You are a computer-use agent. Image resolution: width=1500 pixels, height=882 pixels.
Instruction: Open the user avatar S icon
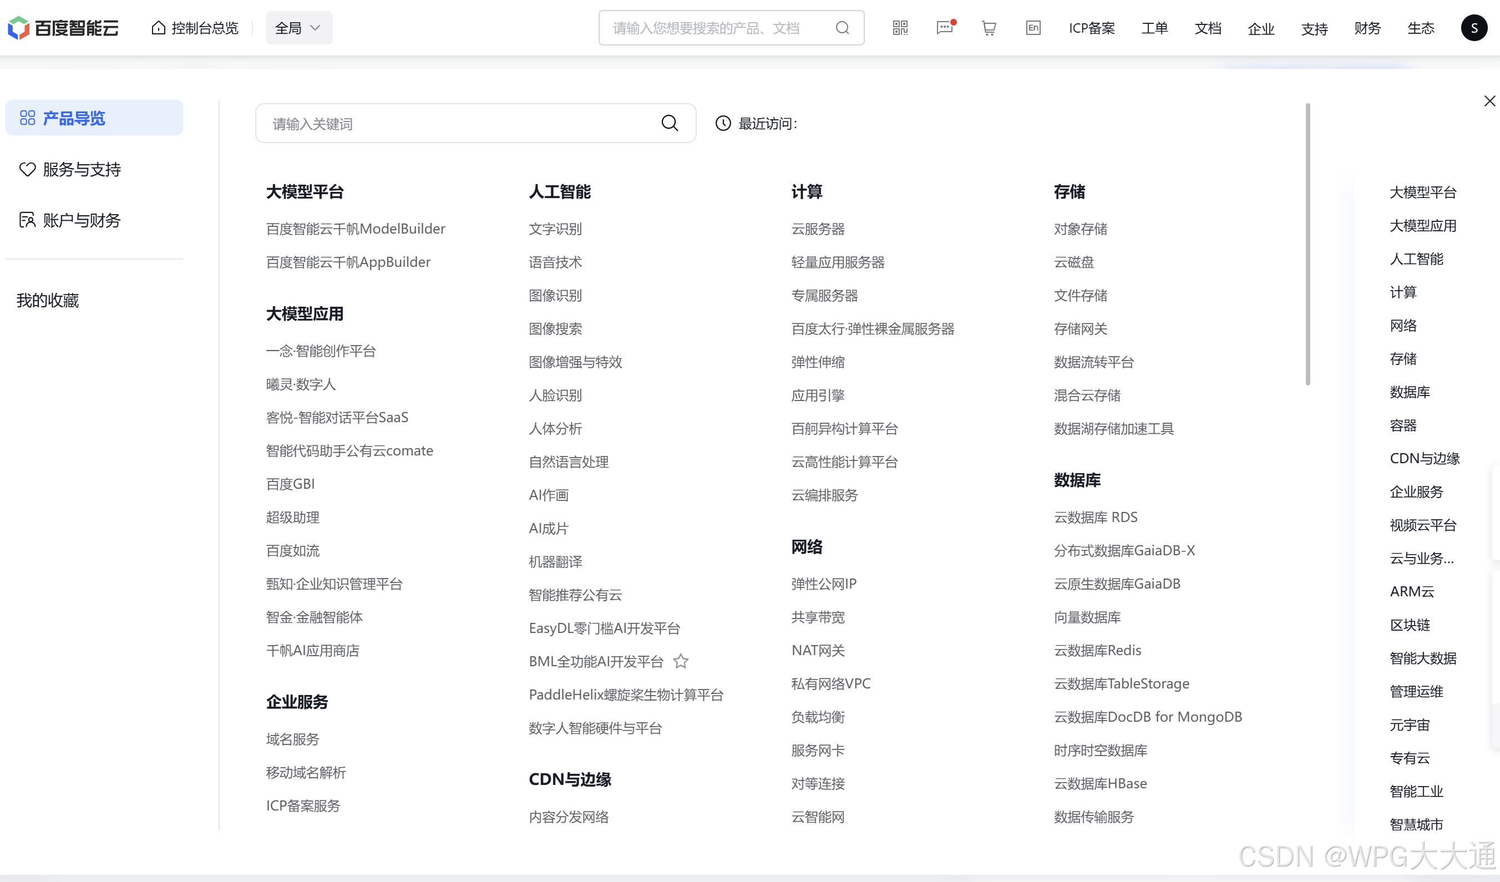pos(1474,28)
